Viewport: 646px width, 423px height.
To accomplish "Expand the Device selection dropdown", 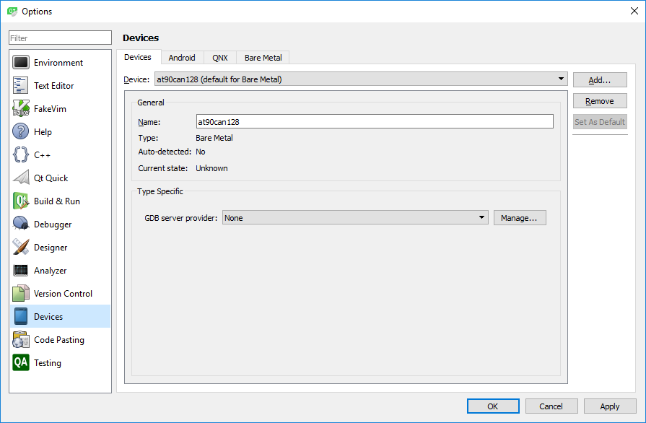I will (361, 79).
